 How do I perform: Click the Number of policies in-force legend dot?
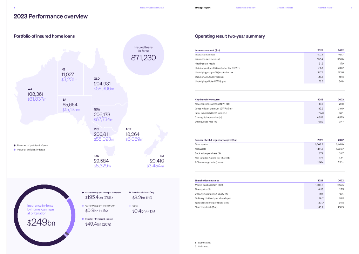click(x=14, y=145)
